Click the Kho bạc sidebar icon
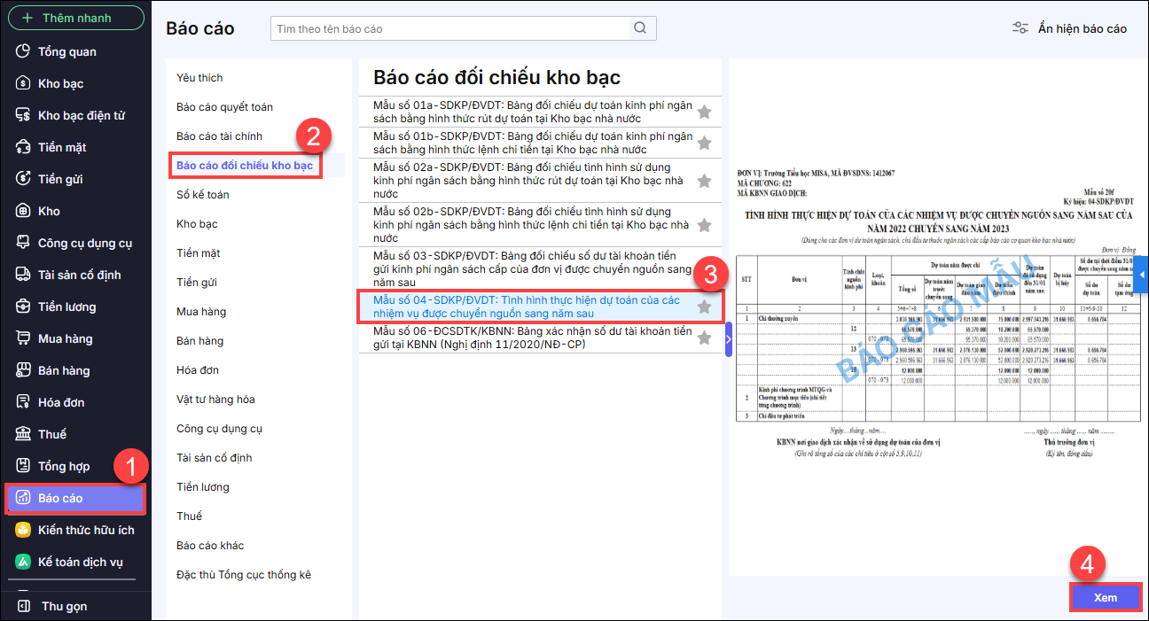The height and width of the screenshot is (621, 1149). [24, 83]
